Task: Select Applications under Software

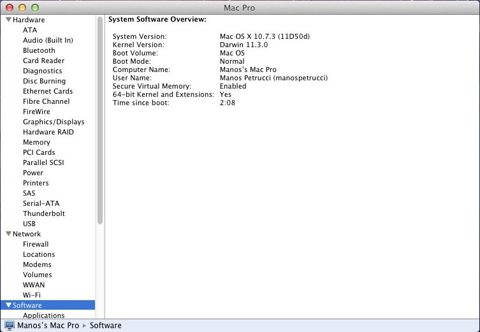Action: click(x=44, y=315)
